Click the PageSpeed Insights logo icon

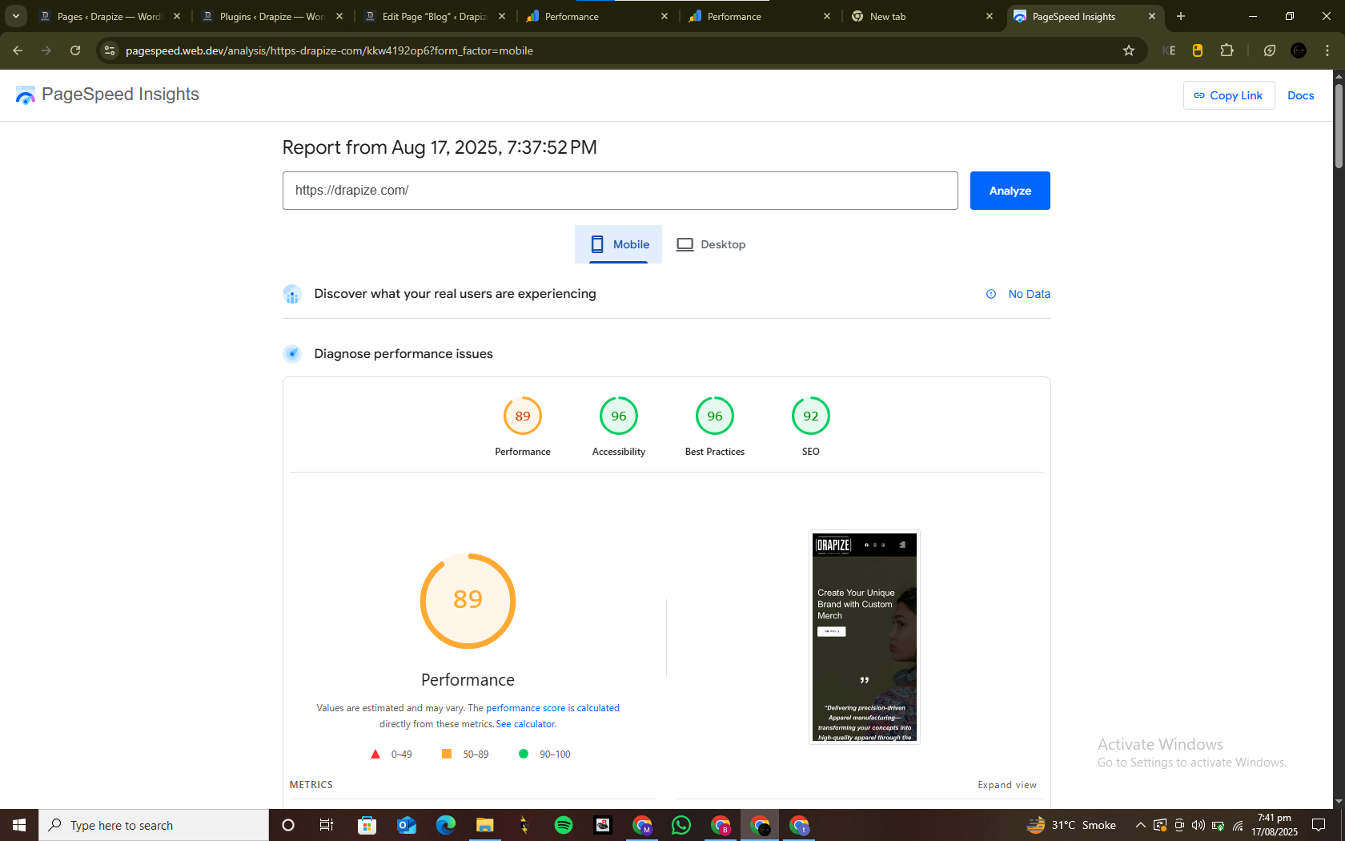point(25,95)
